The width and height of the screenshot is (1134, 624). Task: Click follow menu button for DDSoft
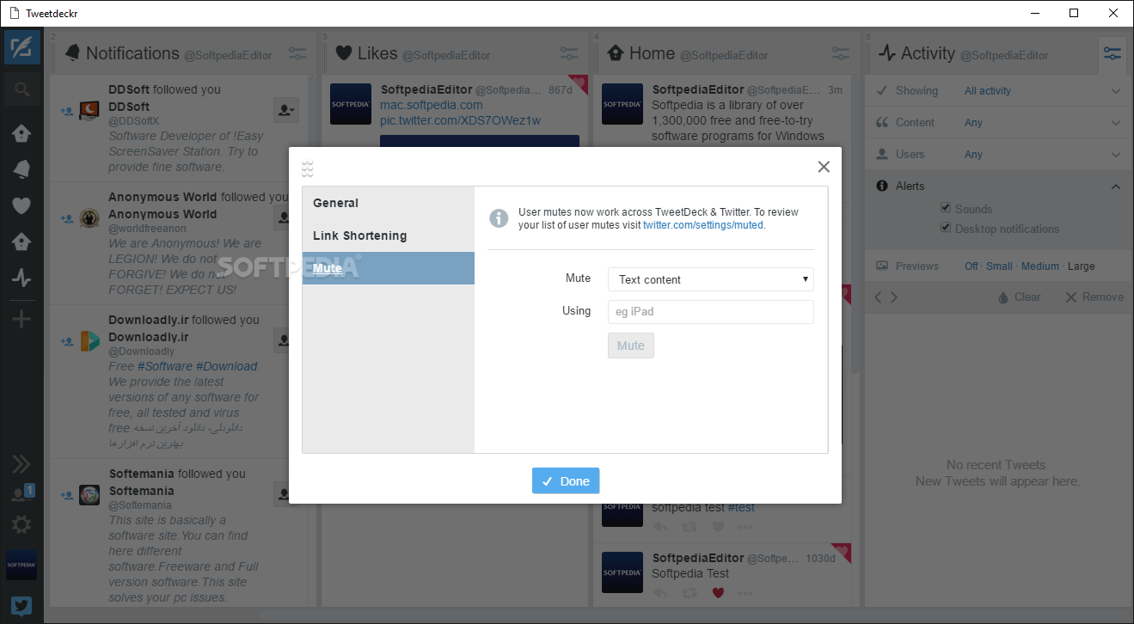[x=285, y=109]
